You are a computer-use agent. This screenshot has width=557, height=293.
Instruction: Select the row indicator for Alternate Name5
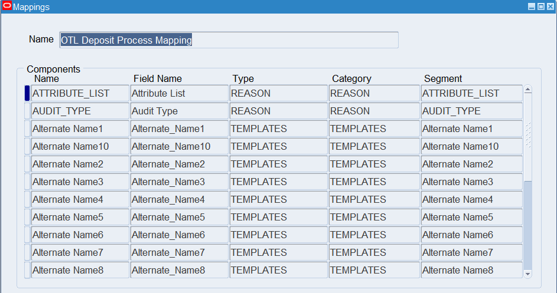click(x=27, y=217)
